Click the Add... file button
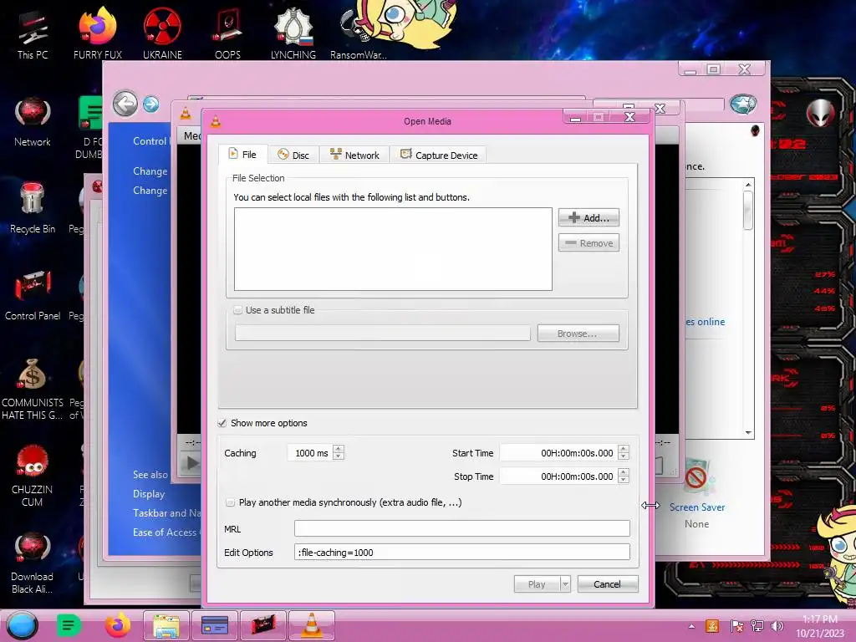 (588, 217)
